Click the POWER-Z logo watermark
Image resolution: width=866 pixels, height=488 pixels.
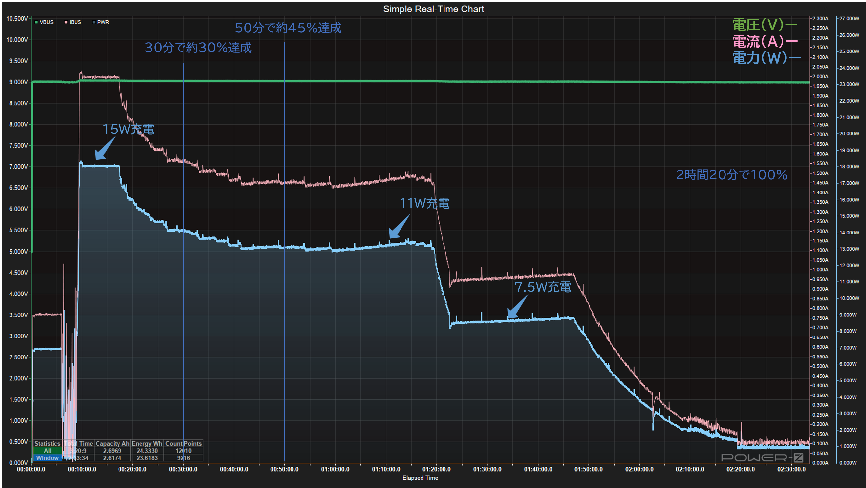coord(762,457)
